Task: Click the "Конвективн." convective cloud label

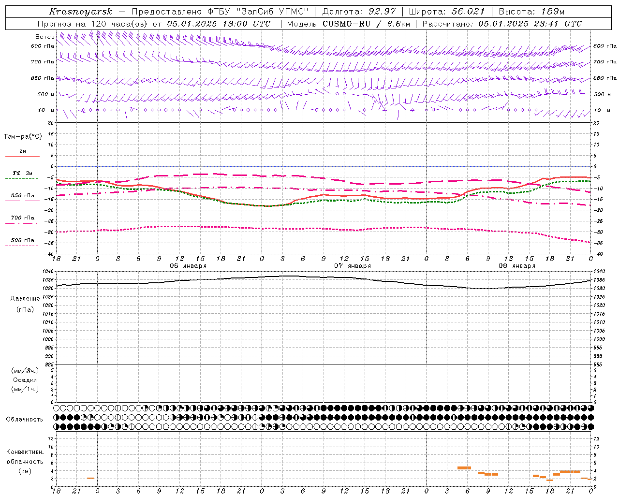Action: coord(25,452)
